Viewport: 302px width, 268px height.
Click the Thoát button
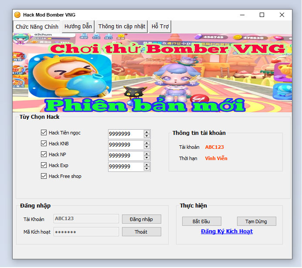(141, 232)
